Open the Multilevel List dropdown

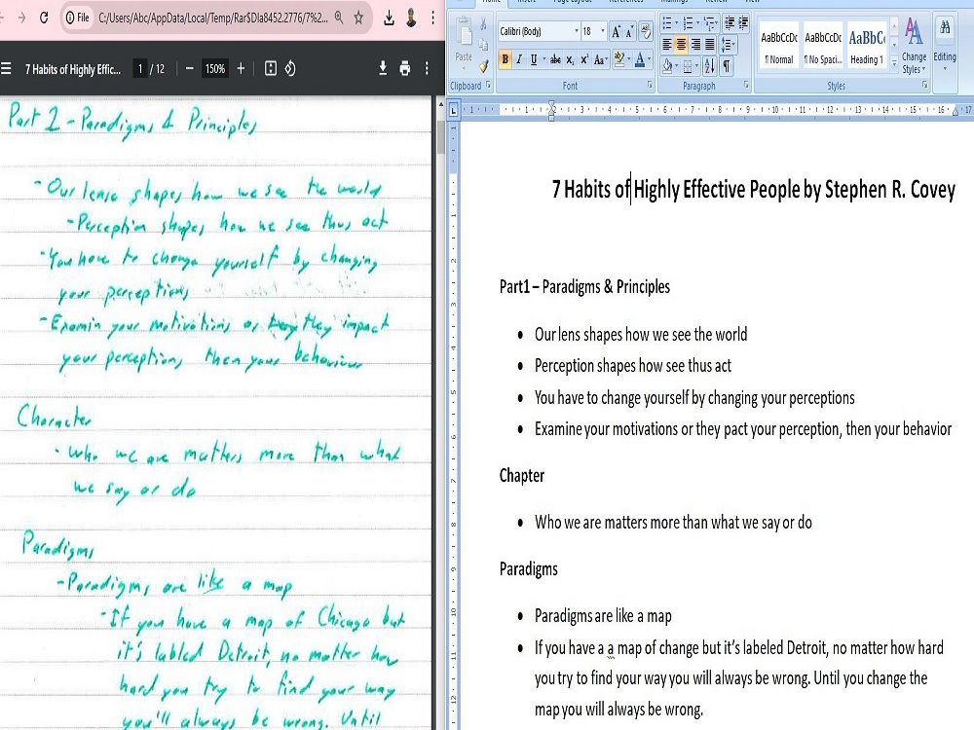(x=710, y=23)
